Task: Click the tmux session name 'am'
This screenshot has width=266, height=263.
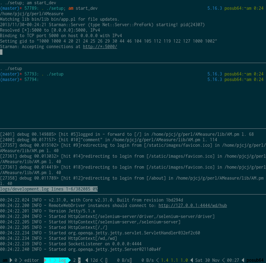Action: tap(5, 260)
